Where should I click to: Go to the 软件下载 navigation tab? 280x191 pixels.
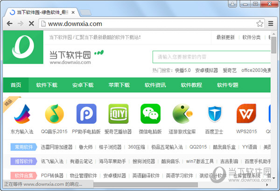pos(47,85)
